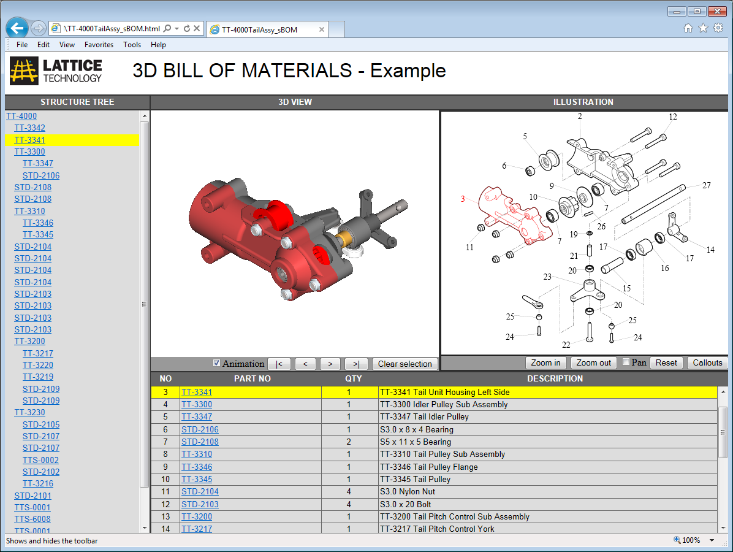This screenshot has width=733, height=552.
Task: Click the browser address bar URL field
Action: 112,29
